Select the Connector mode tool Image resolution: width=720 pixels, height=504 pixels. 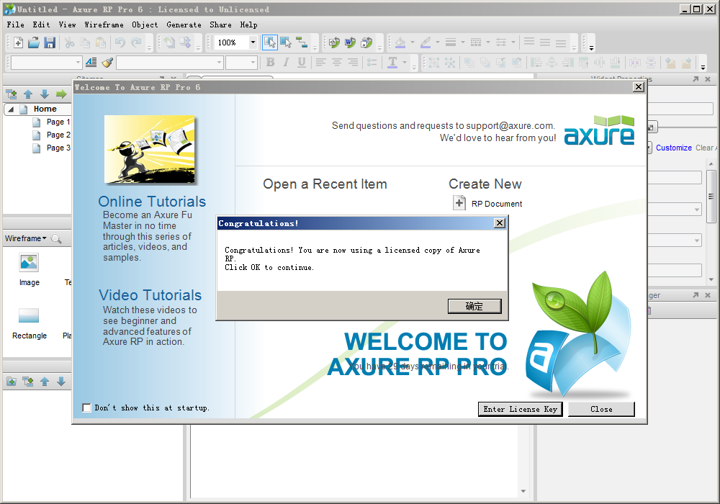click(302, 42)
